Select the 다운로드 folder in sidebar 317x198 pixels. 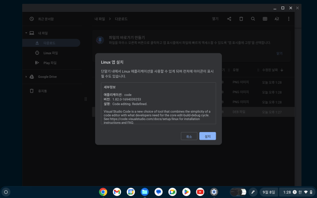click(x=51, y=43)
